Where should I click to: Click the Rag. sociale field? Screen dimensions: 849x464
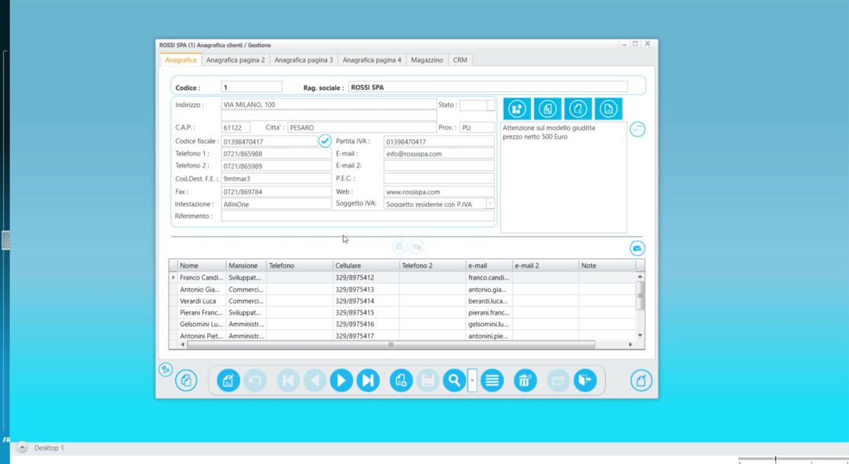click(488, 87)
